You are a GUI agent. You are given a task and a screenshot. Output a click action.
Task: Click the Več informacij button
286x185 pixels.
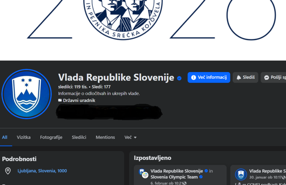point(209,77)
